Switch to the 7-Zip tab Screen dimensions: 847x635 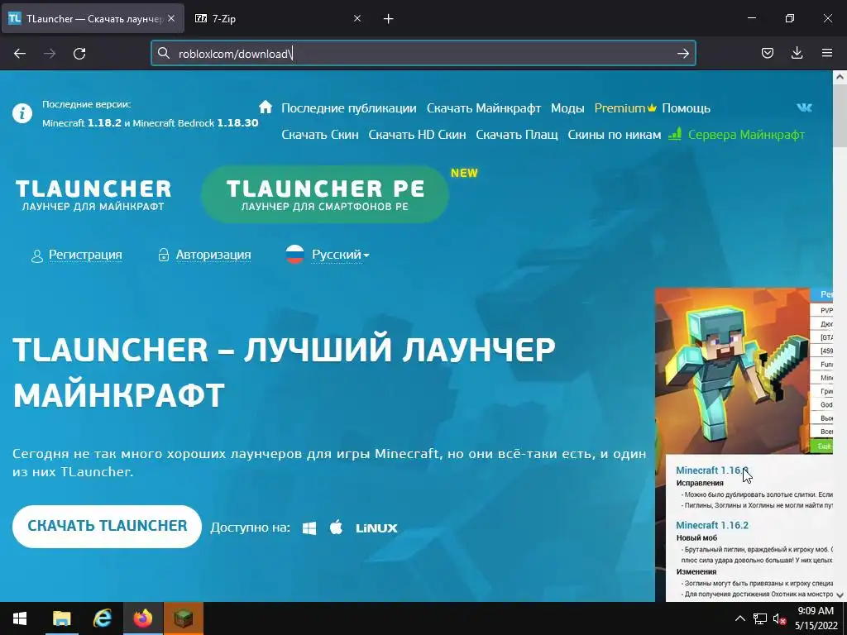coord(278,18)
